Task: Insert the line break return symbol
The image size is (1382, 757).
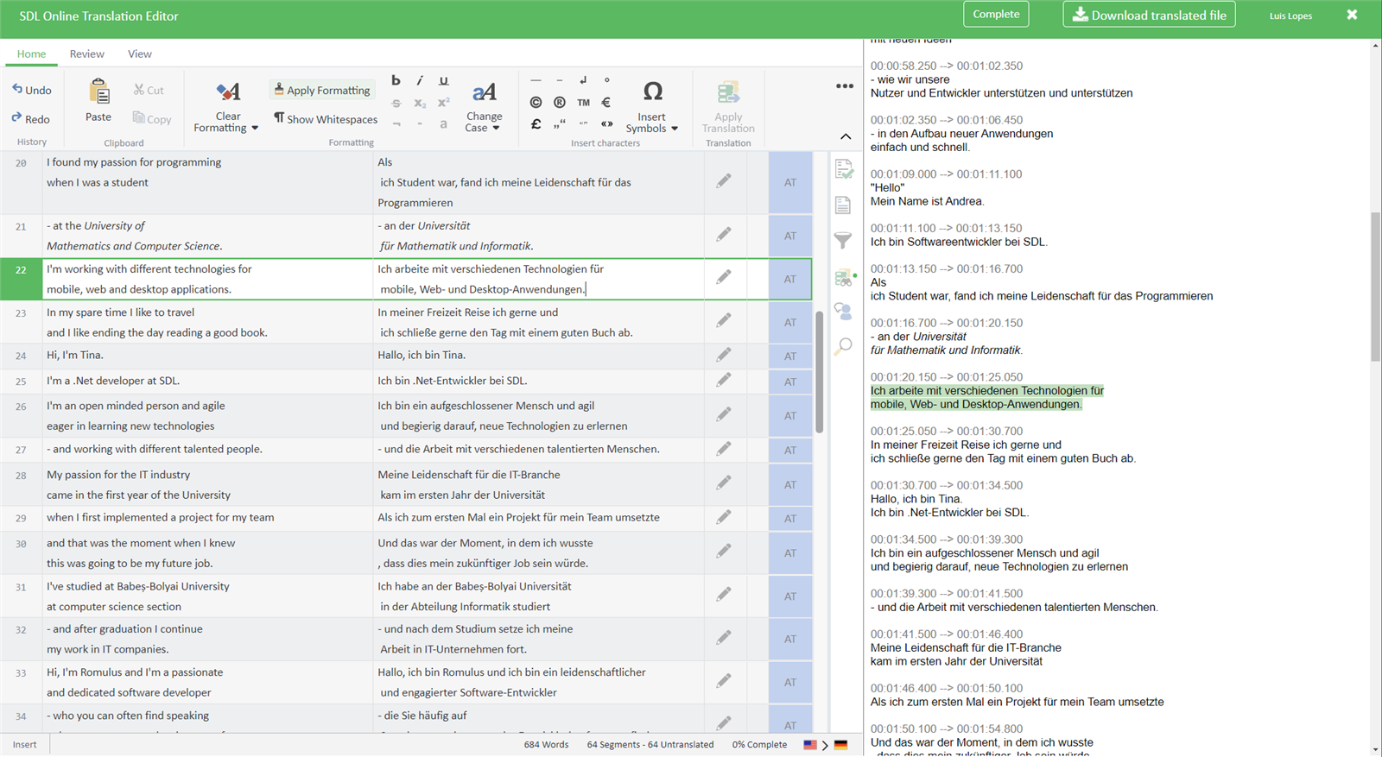Action: [x=584, y=80]
